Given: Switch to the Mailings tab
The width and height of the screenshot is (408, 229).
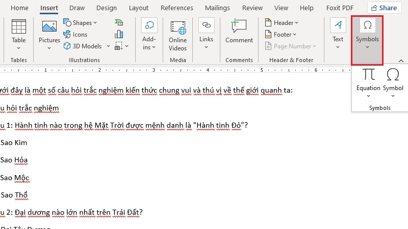Looking at the screenshot, I should 217,8.
